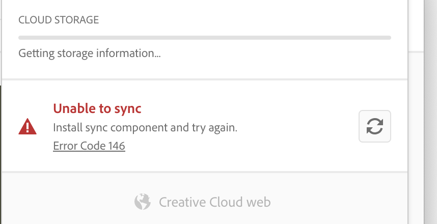Image resolution: width=437 pixels, height=224 pixels.
Task: Click the 'Install sync component and try again' message
Action: click(145, 127)
